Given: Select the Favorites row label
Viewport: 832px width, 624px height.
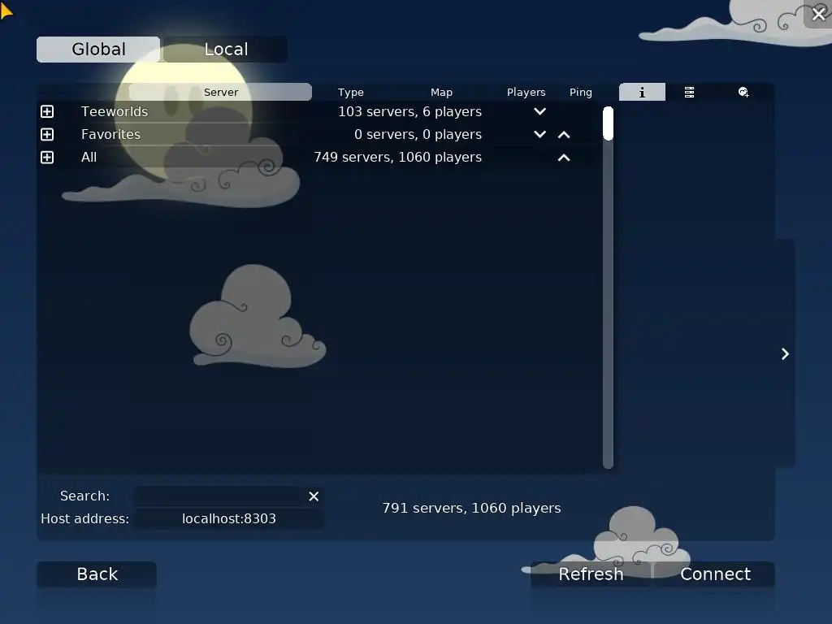Looking at the screenshot, I should pos(110,134).
